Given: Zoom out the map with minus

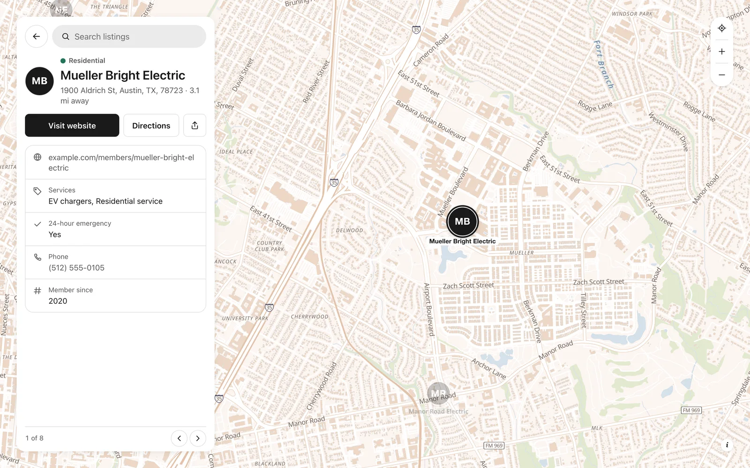Looking at the screenshot, I should pos(722,75).
